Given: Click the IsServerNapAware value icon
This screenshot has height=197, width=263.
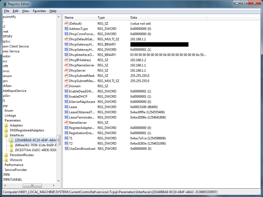Looking at the screenshot, I should pos(66,102).
